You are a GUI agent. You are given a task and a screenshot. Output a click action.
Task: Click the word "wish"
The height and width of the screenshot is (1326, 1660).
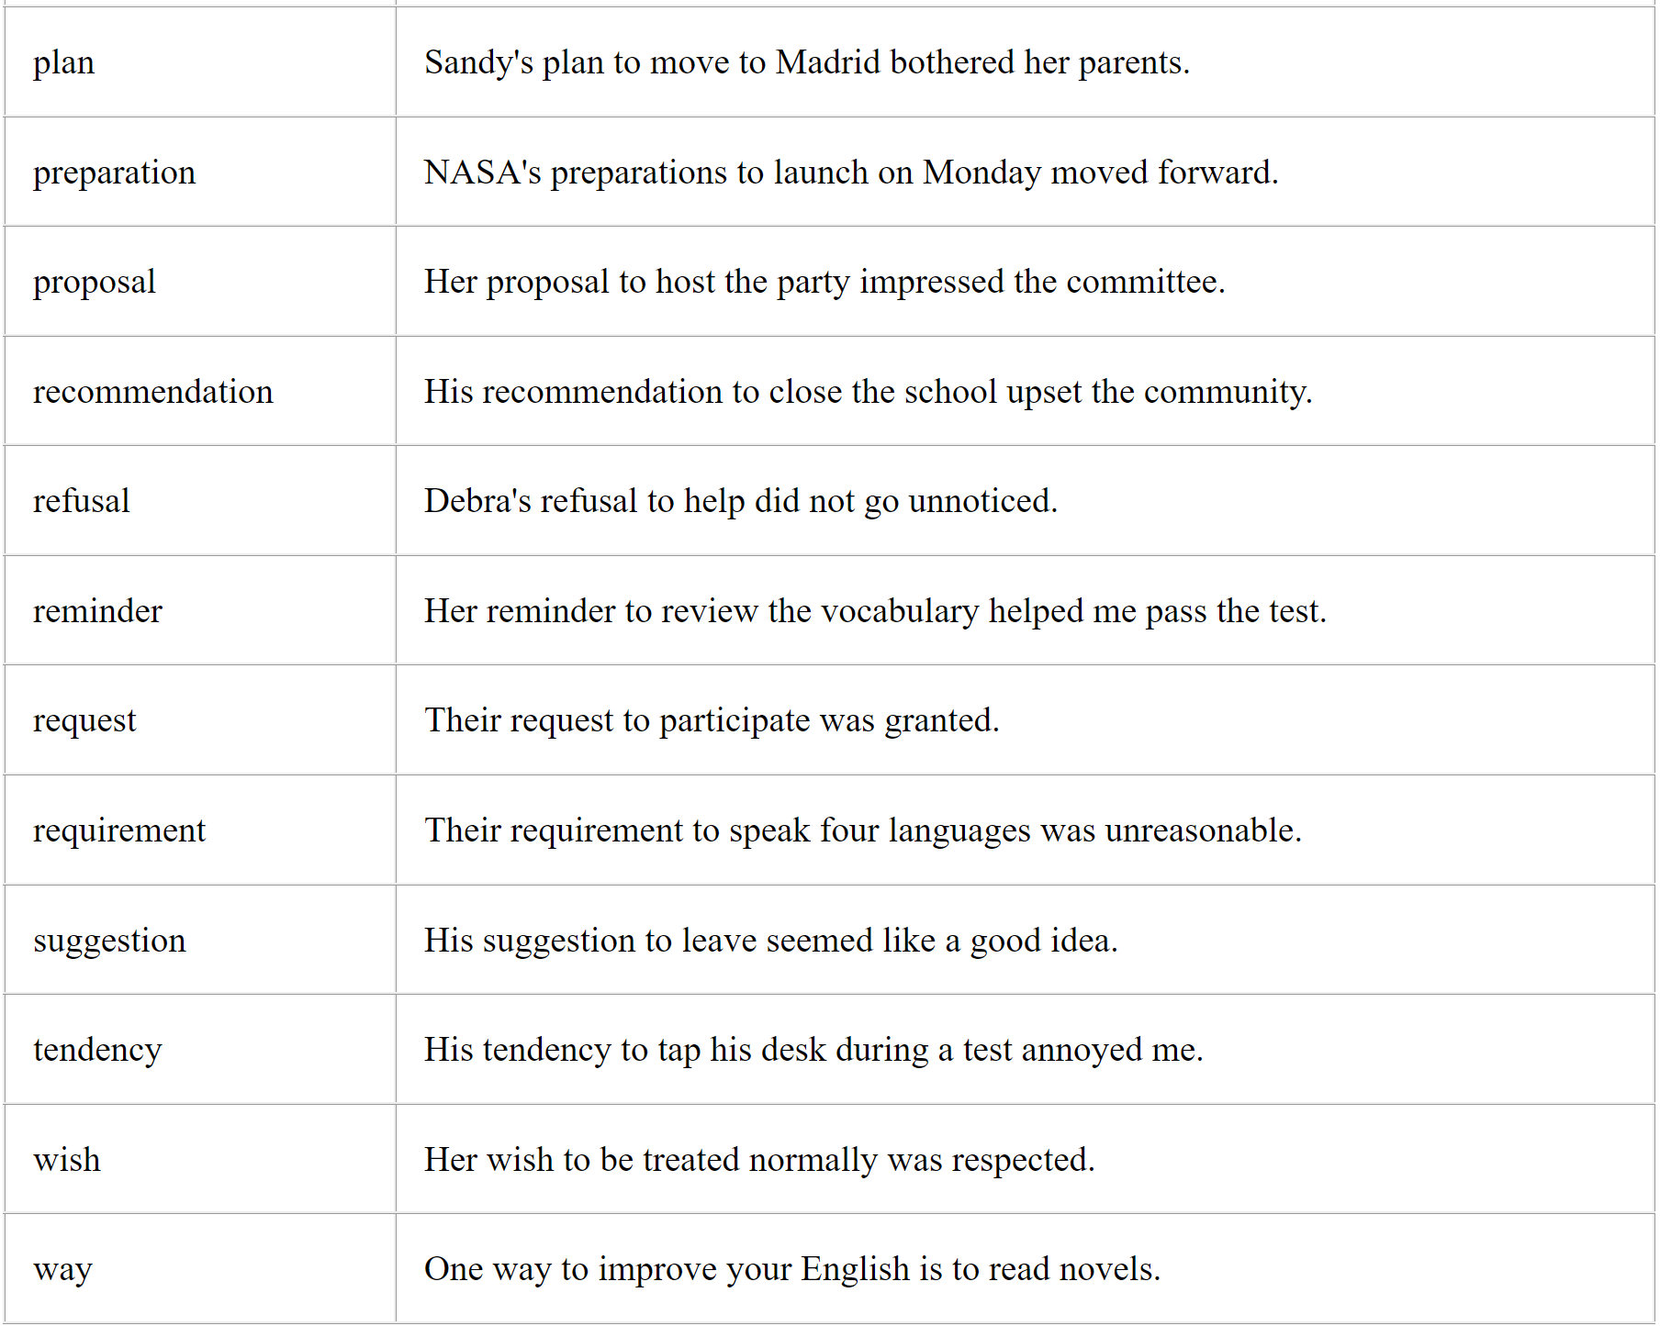pyautogui.click(x=67, y=1160)
